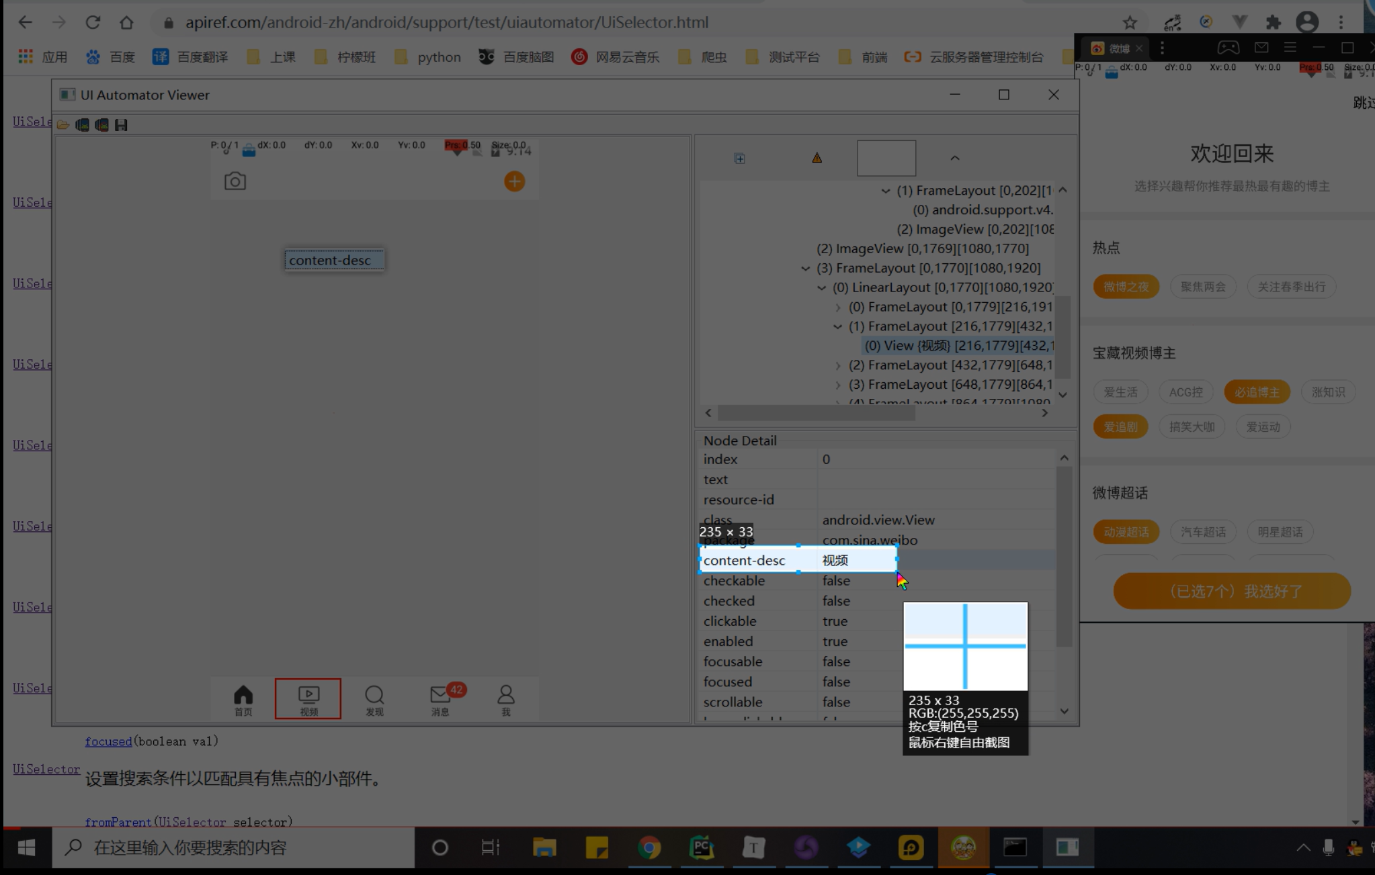Collapse the (0) LinearLayout tree node
This screenshot has width=1375, height=875.
[x=821, y=287]
